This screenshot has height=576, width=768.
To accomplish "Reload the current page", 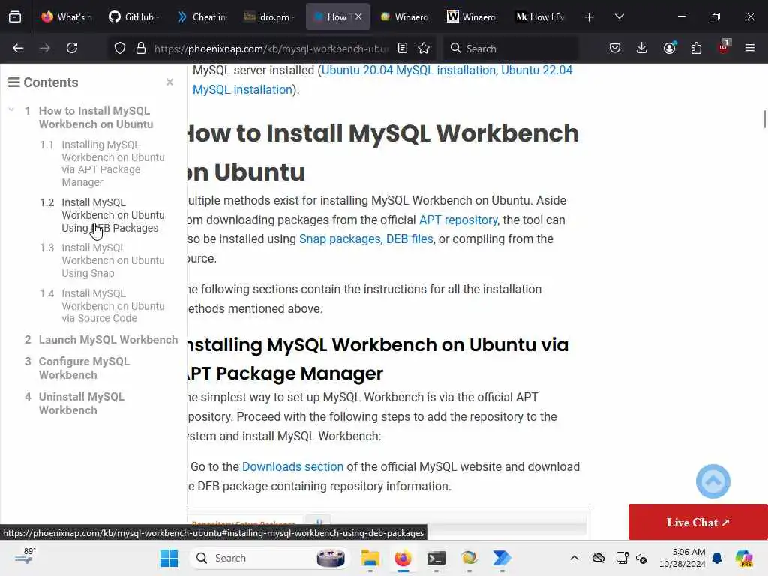I will coord(72,48).
